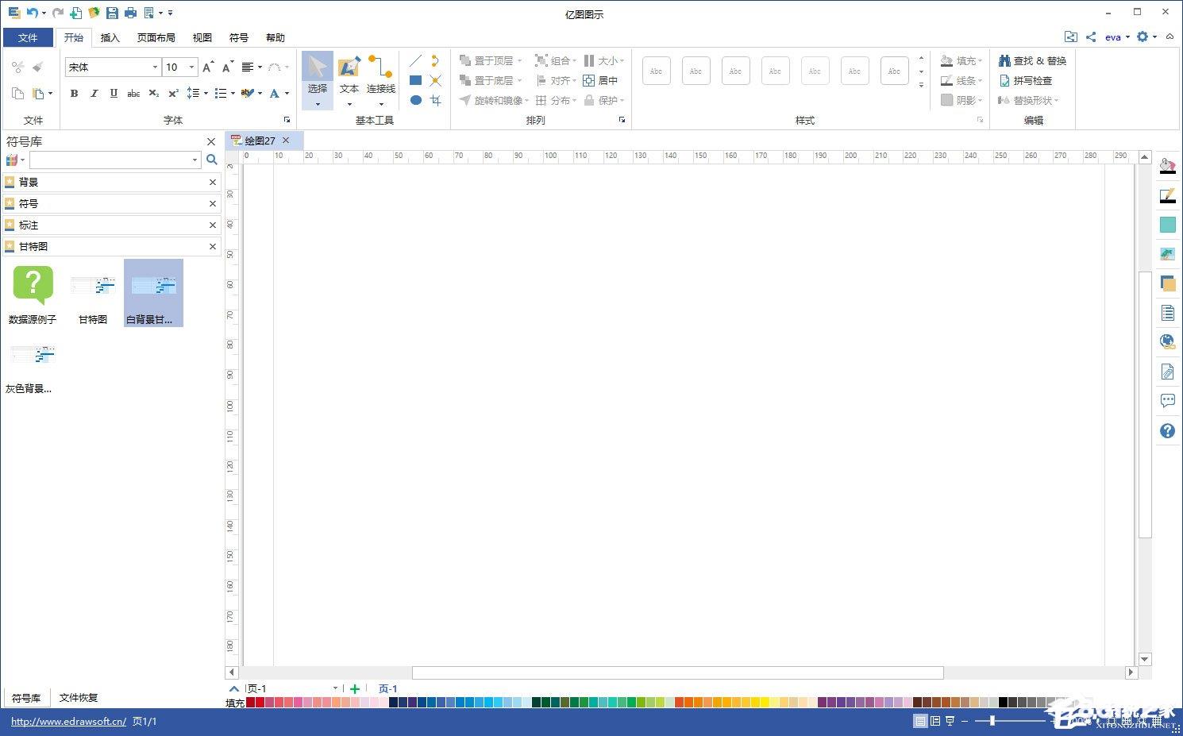Switch to the 页面布局 ribbon tab
This screenshot has width=1183, height=736.
(156, 37)
